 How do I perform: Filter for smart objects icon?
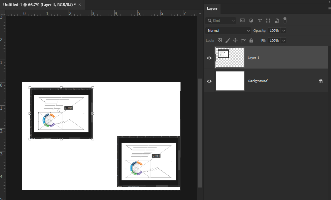[277, 21]
